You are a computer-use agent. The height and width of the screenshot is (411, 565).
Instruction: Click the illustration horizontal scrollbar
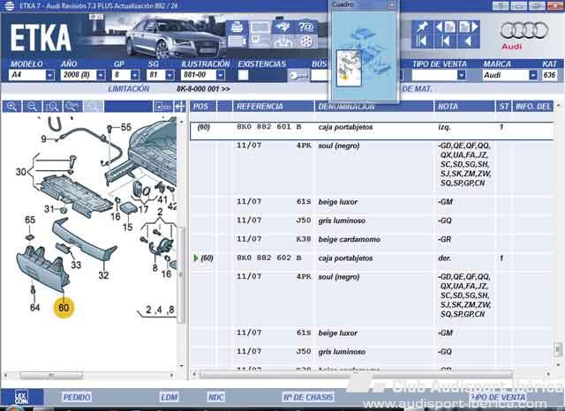51,376
